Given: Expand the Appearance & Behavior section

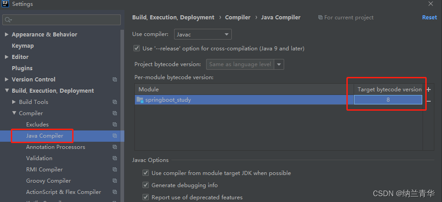Looking at the screenshot, I should point(7,34).
